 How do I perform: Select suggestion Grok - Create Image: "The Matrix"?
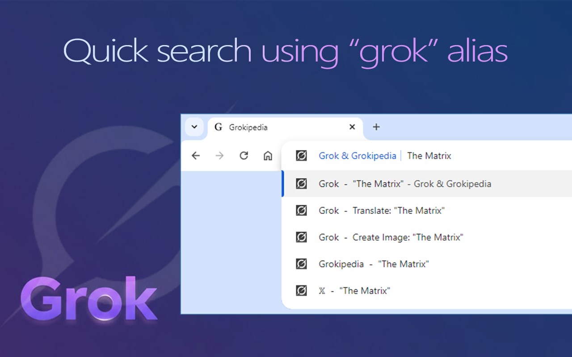[x=427, y=237]
